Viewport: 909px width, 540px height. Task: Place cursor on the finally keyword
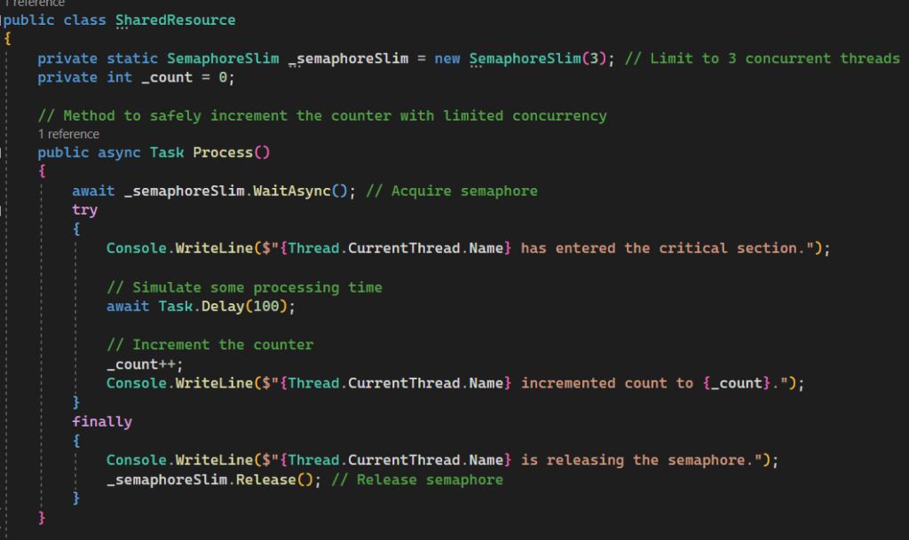pyautogui.click(x=102, y=422)
